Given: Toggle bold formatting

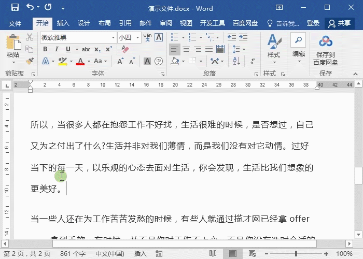Looking at the screenshot, I should click(x=46, y=49).
